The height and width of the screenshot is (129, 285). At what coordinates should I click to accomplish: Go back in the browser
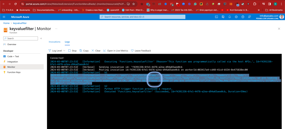click(4, 4)
